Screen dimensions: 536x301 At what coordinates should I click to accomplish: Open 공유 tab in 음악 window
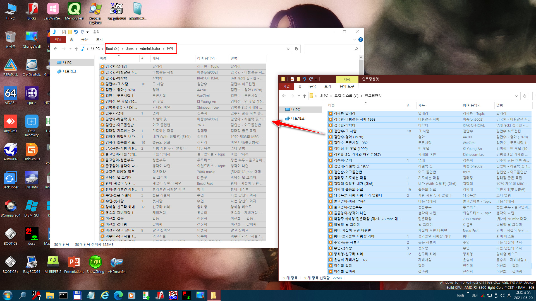84,39
